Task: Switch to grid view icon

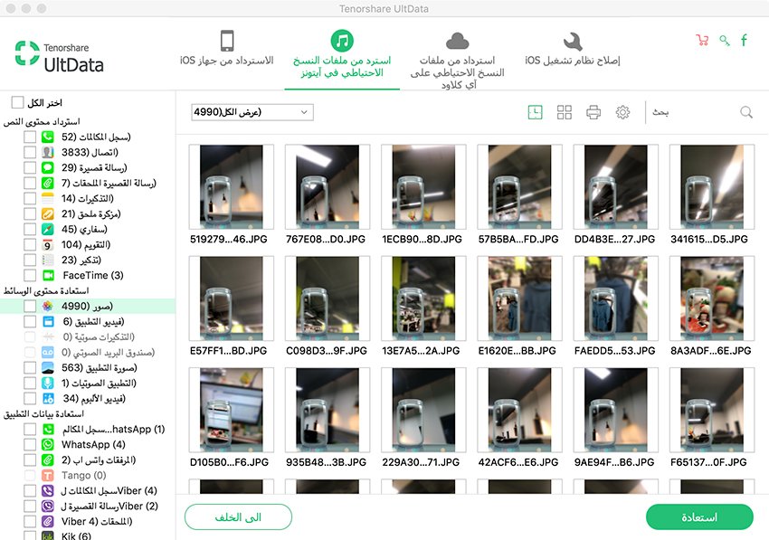Action: point(565,112)
